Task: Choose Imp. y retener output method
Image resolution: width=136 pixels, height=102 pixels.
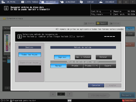Action: [83, 57]
